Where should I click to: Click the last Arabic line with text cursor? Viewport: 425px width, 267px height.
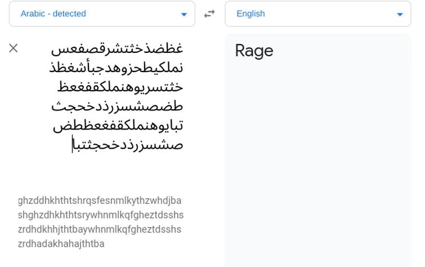coord(128,145)
